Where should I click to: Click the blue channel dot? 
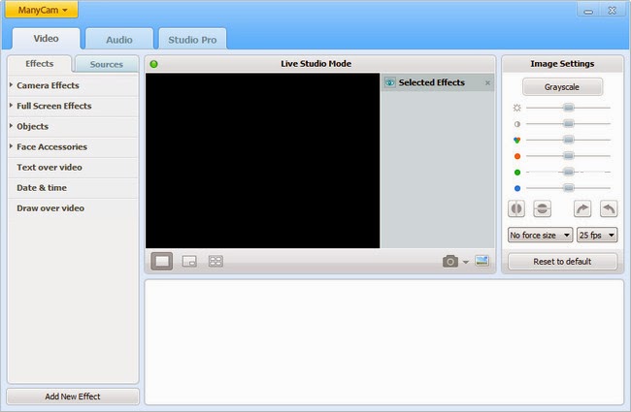click(x=517, y=188)
